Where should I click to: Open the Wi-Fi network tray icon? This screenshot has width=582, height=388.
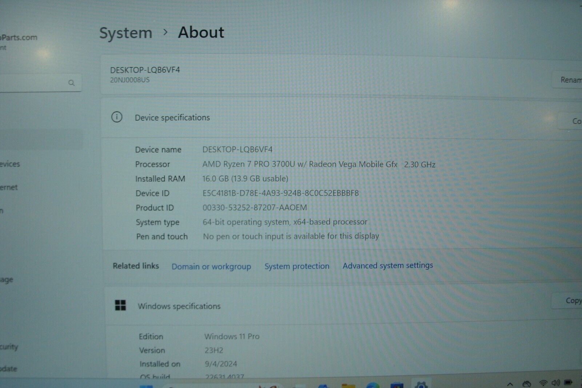point(543,383)
